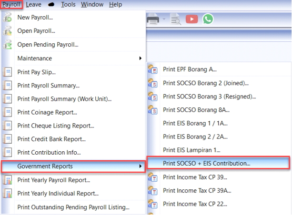292x215 pixels.
Task: Select Print SOCSO Borang 2 (Joined)...
Action: pyautogui.click(x=206, y=83)
